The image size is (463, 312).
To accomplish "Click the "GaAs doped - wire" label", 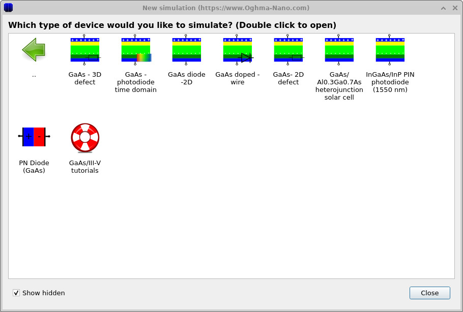I will pos(238,78).
